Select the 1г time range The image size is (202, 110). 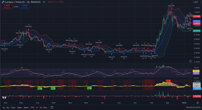(37, 108)
